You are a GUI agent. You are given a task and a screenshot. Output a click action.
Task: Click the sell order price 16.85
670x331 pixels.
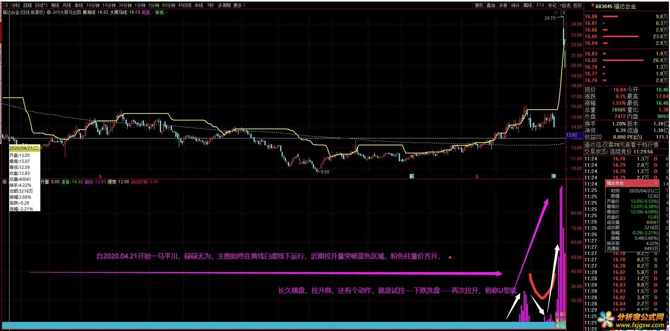[591, 36]
